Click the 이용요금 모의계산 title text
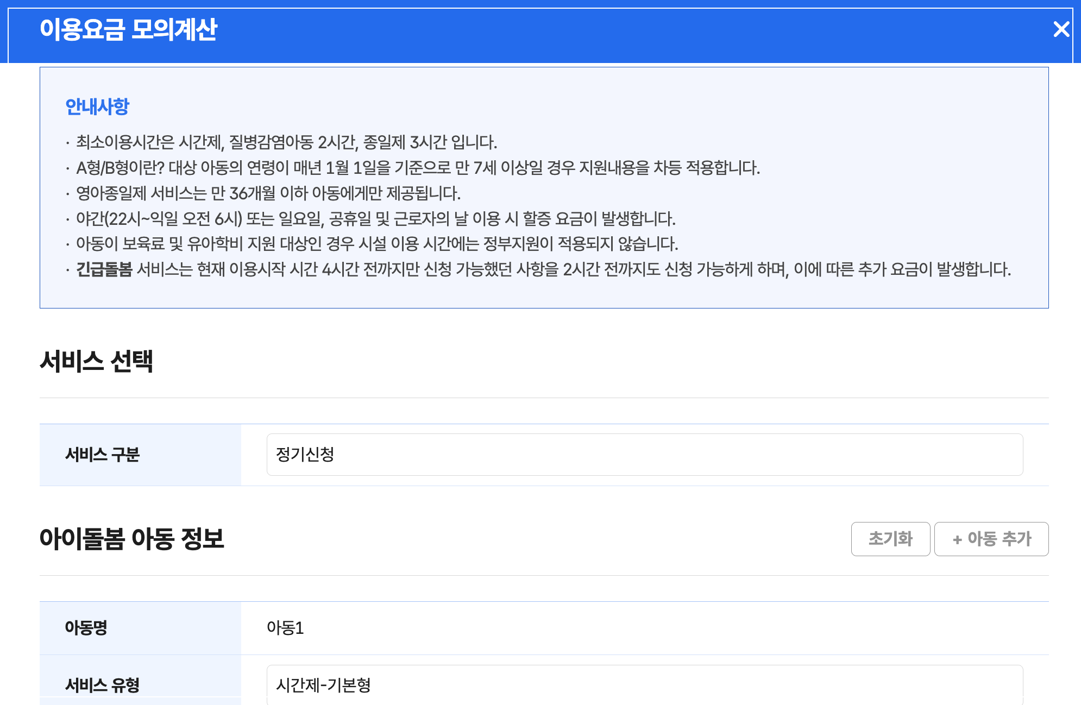The image size is (1081, 705). pyautogui.click(x=128, y=29)
